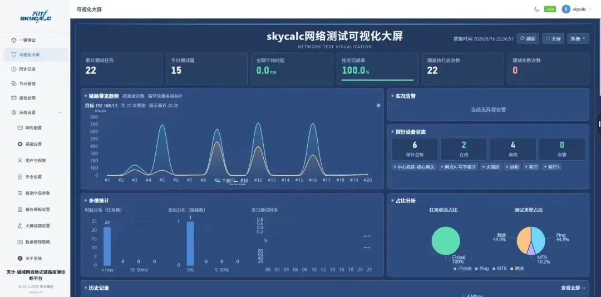Click the 22 bar in 时延分布 chart

(107, 246)
